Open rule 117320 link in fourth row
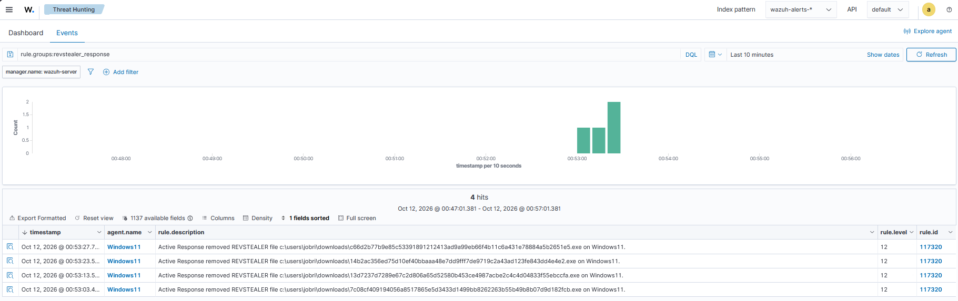Screen dimensions: 958x301 (931, 289)
